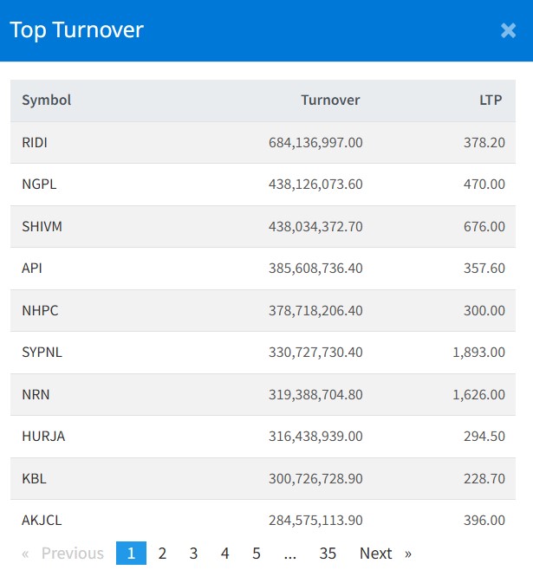
Task: Open page 3 in pagination
Action: [x=193, y=554]
